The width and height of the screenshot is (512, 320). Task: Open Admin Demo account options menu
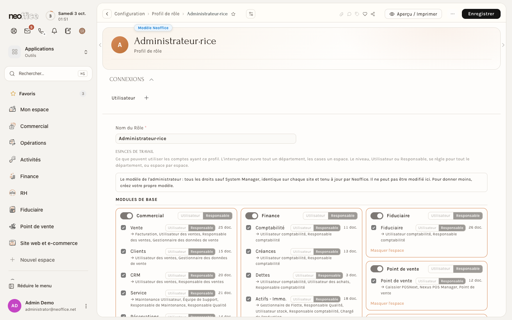pyautogui.click(x=86, y=306)
